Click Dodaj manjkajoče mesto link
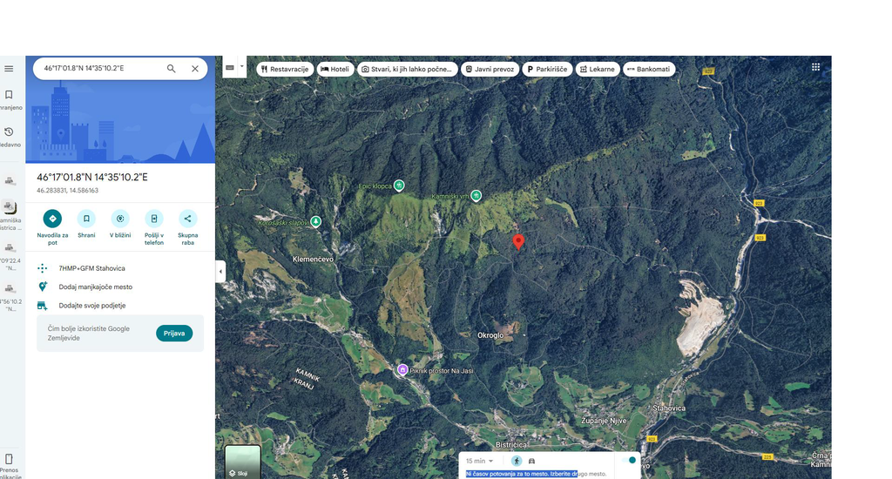The width and height of the screenshot is (892, 479). [x=96, y=287]
